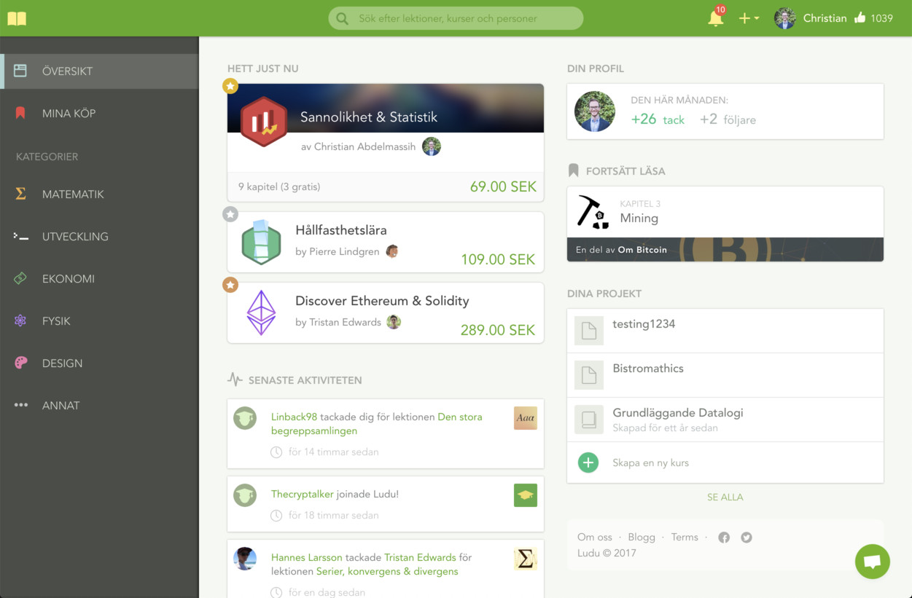Click the SE ALLA link
Viewport: 912px width, 598px height.
tap(725, 497)
